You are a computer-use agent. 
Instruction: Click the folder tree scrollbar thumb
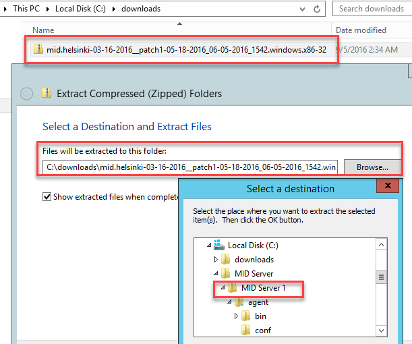[381, 277]
